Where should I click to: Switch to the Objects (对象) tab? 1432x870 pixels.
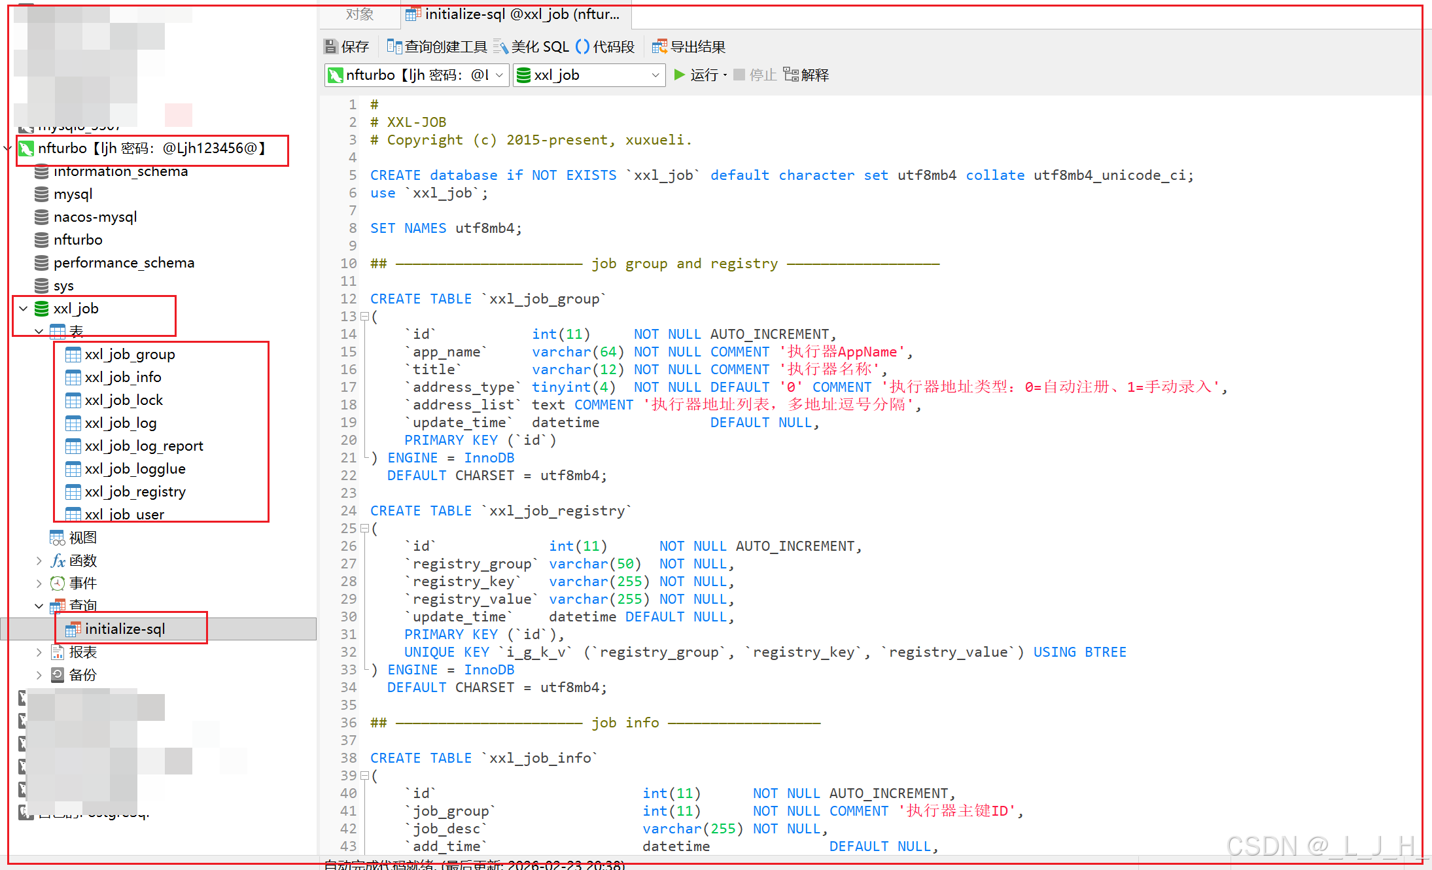[x=359, y=14]
